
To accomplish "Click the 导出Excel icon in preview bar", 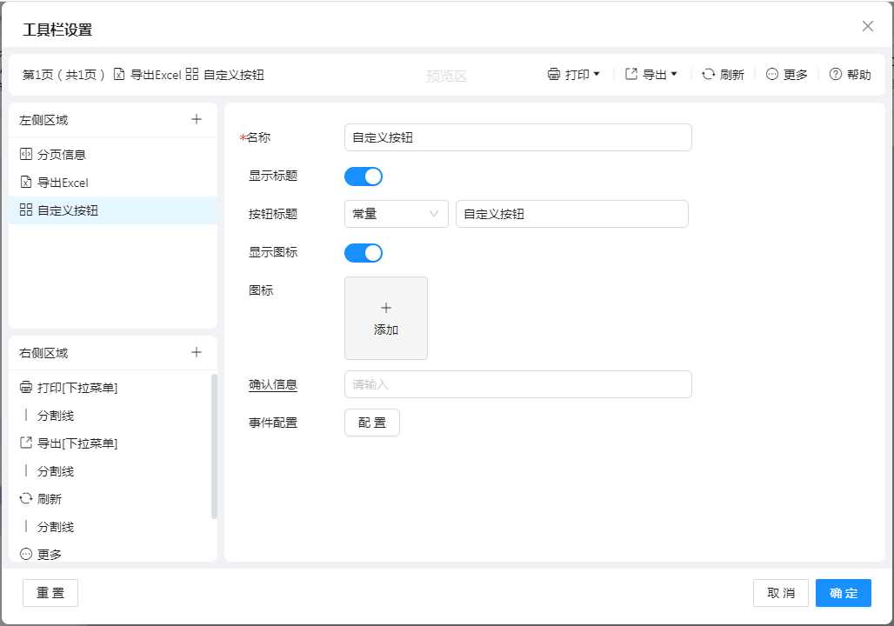I will [x=120, y=75].
